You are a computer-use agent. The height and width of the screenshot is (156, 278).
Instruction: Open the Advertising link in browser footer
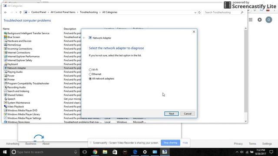click(13, 144)
